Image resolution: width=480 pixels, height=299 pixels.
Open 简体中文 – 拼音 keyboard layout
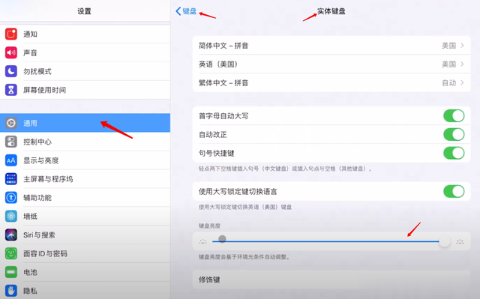coord(331,46)
